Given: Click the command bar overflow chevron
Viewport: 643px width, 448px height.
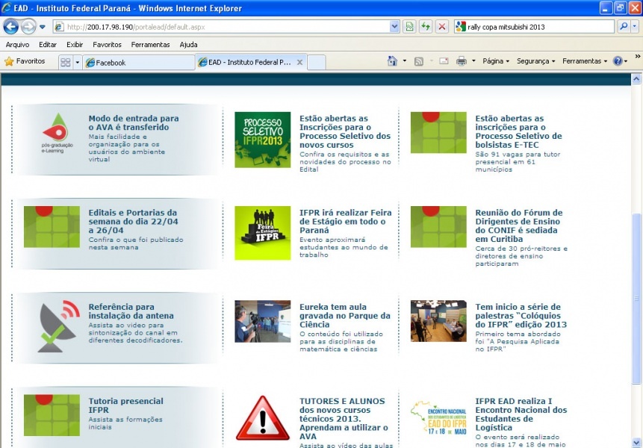Looking at the screenshot, I should click(637, 57).
